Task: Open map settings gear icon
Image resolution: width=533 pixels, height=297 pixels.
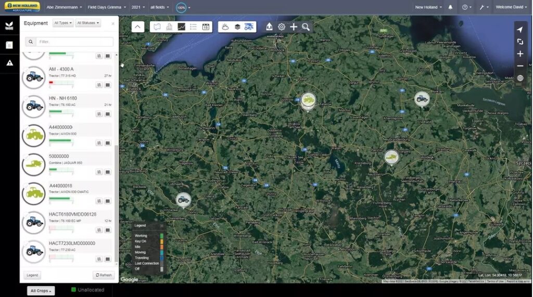Action: tap(282, 27)
